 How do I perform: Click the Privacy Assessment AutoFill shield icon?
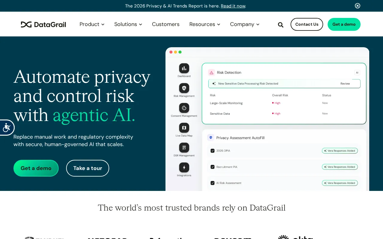[x=211, y=137]
